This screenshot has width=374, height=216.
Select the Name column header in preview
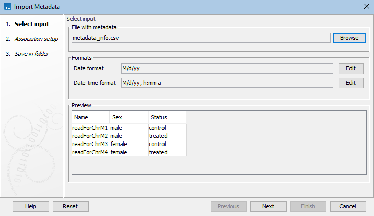pos(90,117)
